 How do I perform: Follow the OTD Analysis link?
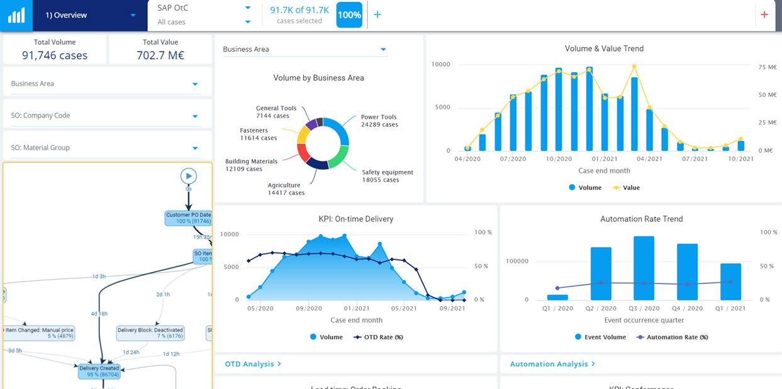pos(251,363)
